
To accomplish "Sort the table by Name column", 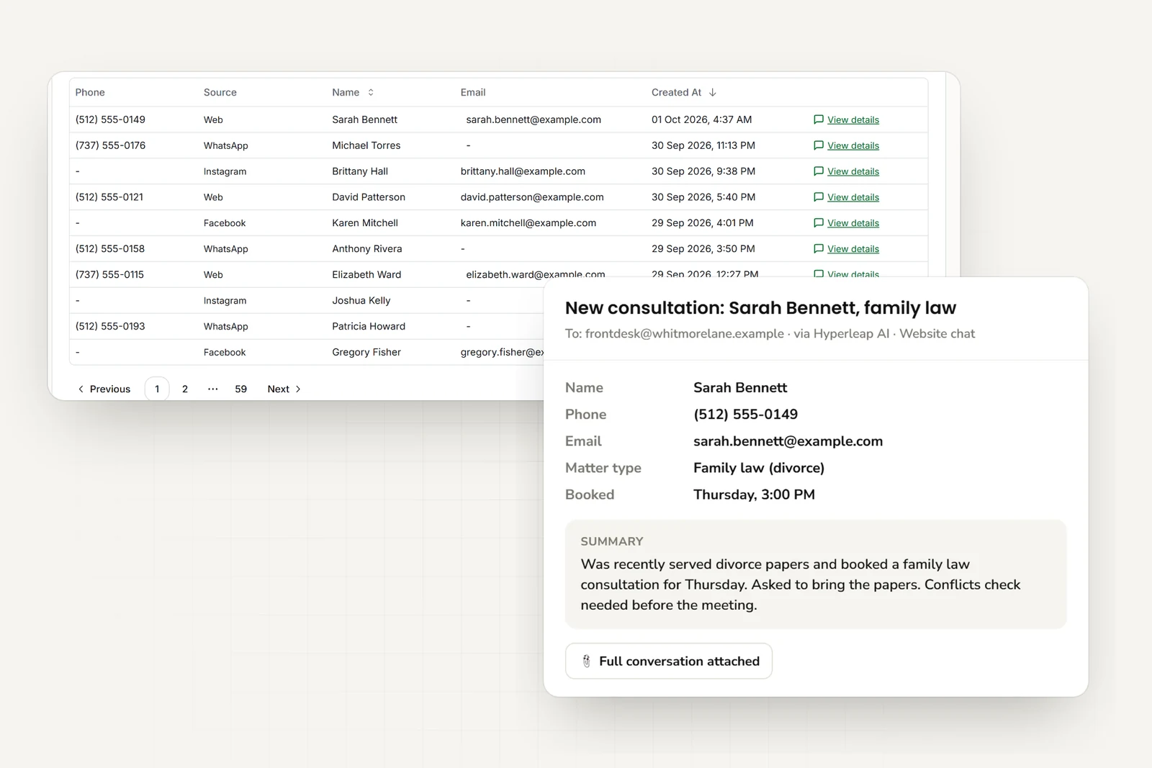I will [x=353, y=92].
